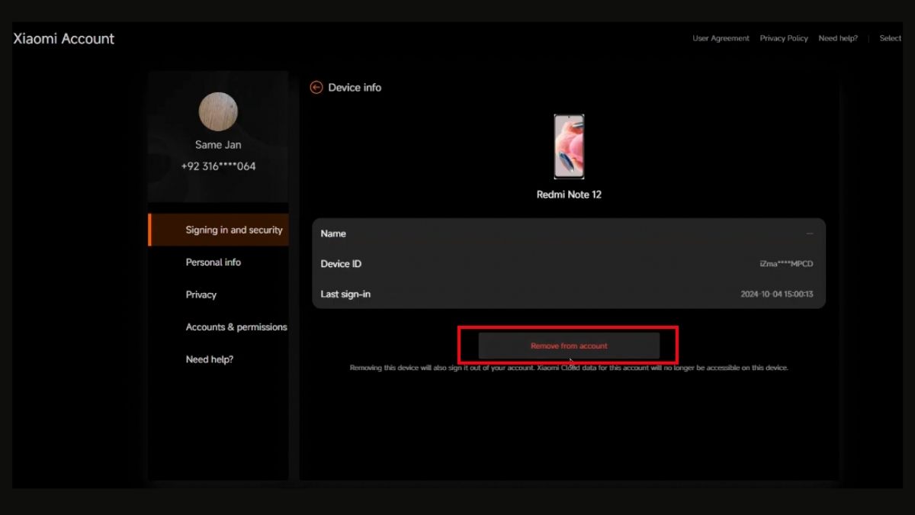915x515 pixels.
Task: Click the Xiaomi Account title
Action: coord(64,39)
